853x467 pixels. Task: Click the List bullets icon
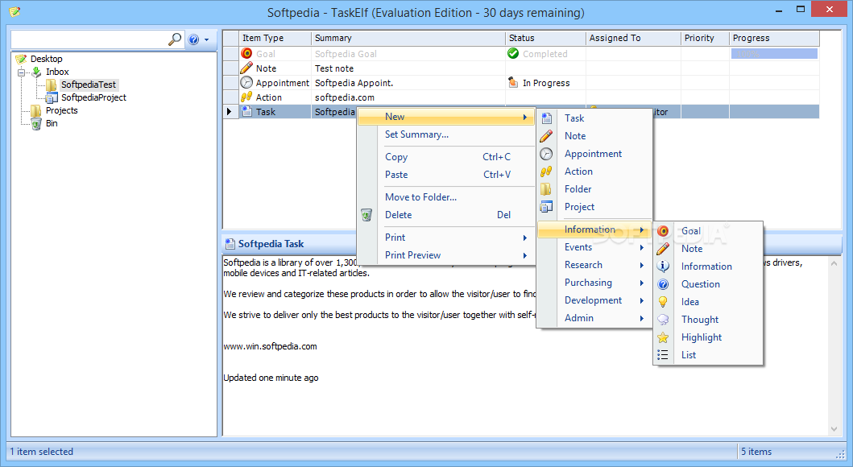coord(663,354)
